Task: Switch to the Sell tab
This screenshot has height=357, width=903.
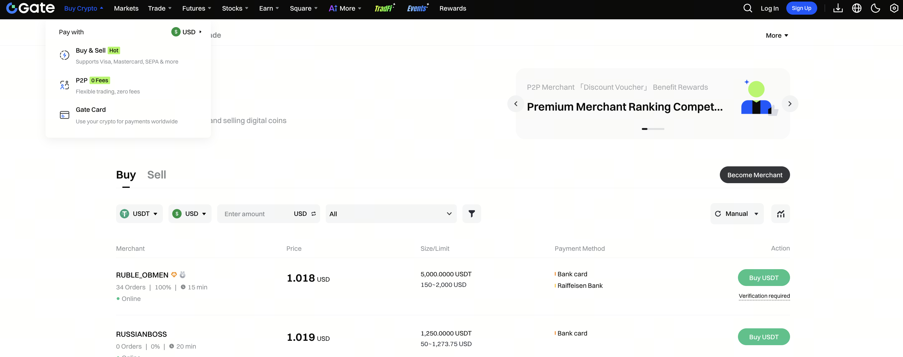Action: coord(157,175)
